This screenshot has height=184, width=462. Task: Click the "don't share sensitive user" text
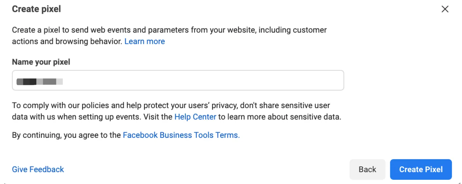285,106
